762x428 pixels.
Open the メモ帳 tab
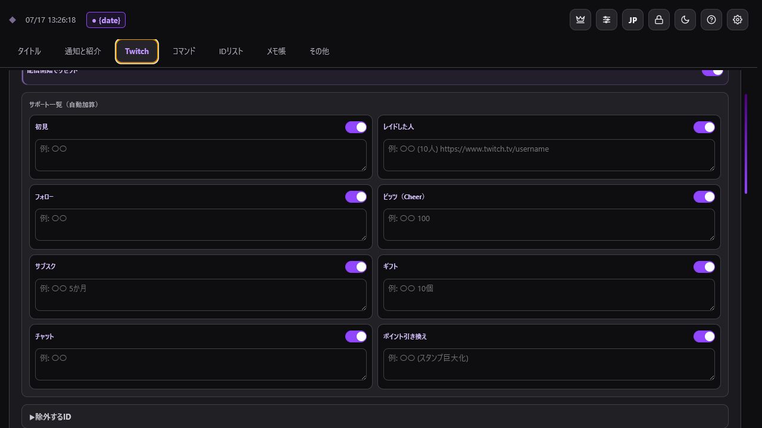(x=276, y=51)
